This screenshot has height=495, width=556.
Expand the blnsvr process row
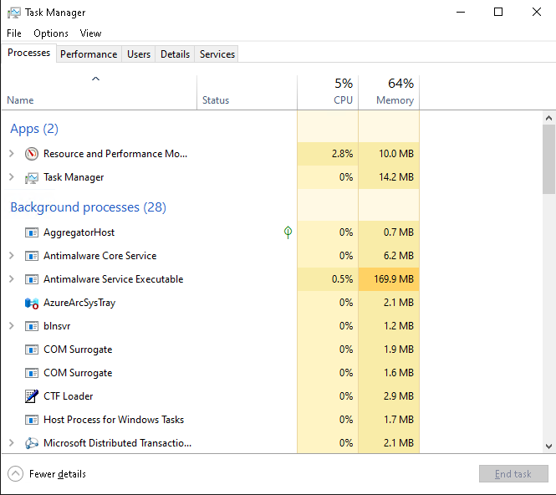pos(11,326)
